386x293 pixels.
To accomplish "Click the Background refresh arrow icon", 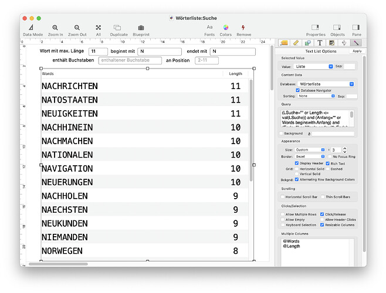I will tap(309, 134).
